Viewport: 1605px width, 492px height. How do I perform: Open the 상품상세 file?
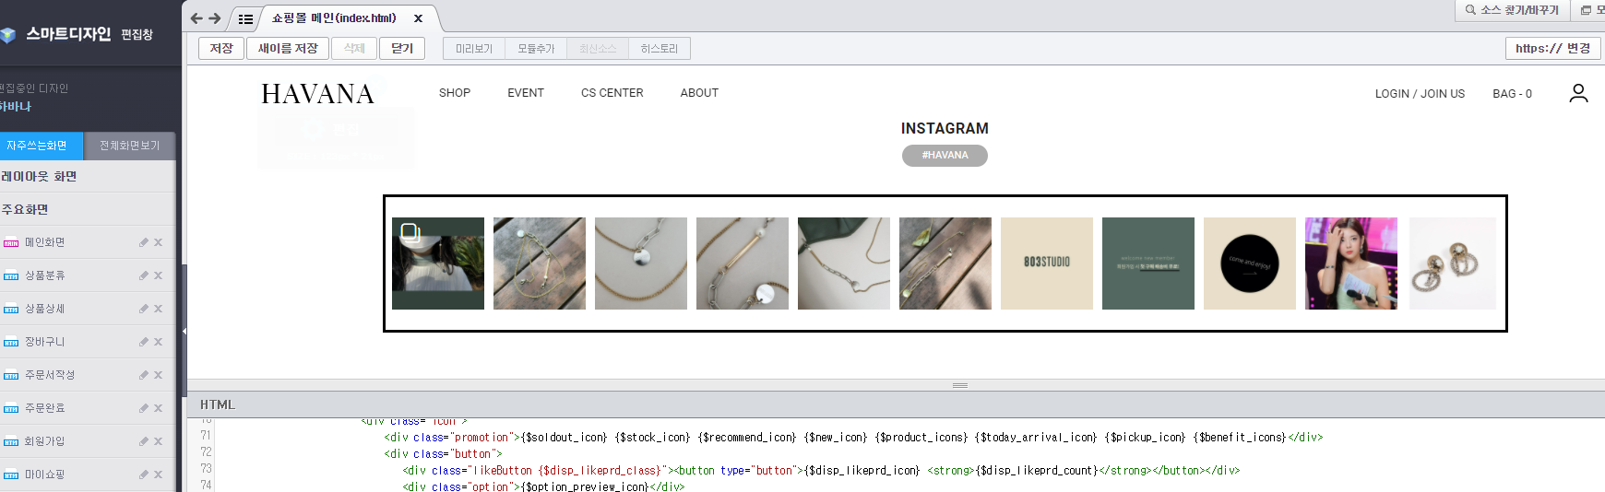pos(44,309)
